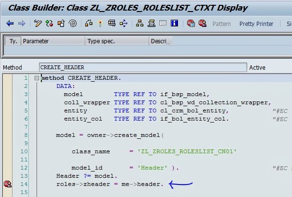Viewport: 292px width, 197px height.
Task: Click the Test matchstick icon
Action: pos(100,24)
